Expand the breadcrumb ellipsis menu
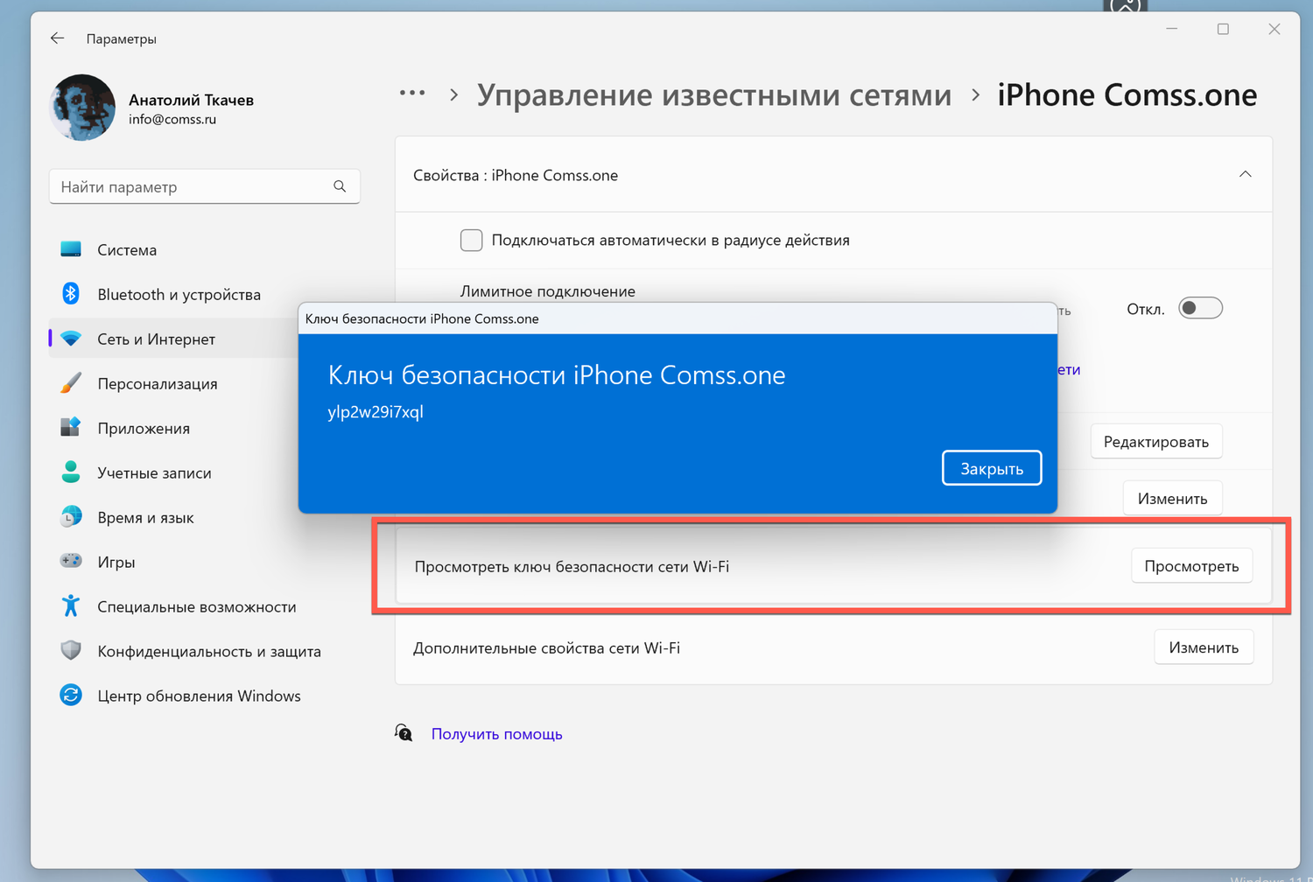1313x882 pixels. click(412, 93)
